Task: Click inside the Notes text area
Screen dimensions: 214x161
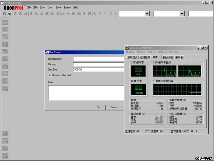Action: click(86, 93)
